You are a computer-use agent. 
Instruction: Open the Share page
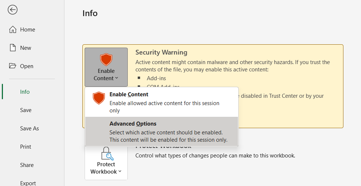[x=26, y=165]
